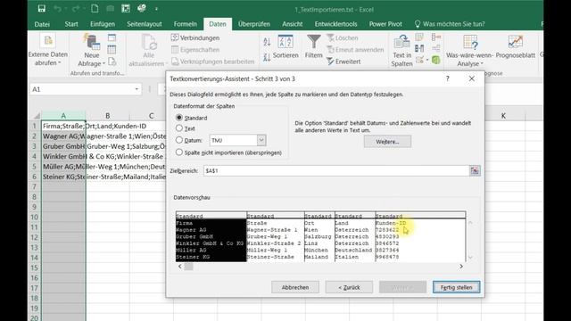Choose Spalte nicht importieren (überspringen) option
Image resolution: width=571 pixels, height=321 pixels.
coord(178,152)
